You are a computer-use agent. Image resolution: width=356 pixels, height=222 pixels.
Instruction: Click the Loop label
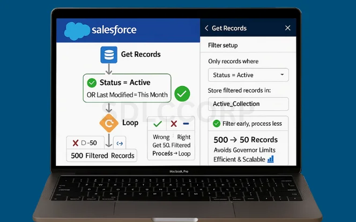[x=130, y=123]
